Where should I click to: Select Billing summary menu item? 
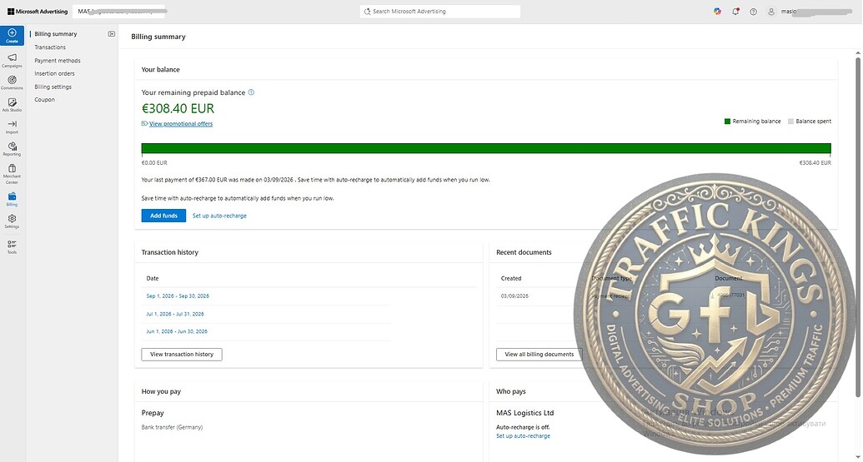click(56, 34)
